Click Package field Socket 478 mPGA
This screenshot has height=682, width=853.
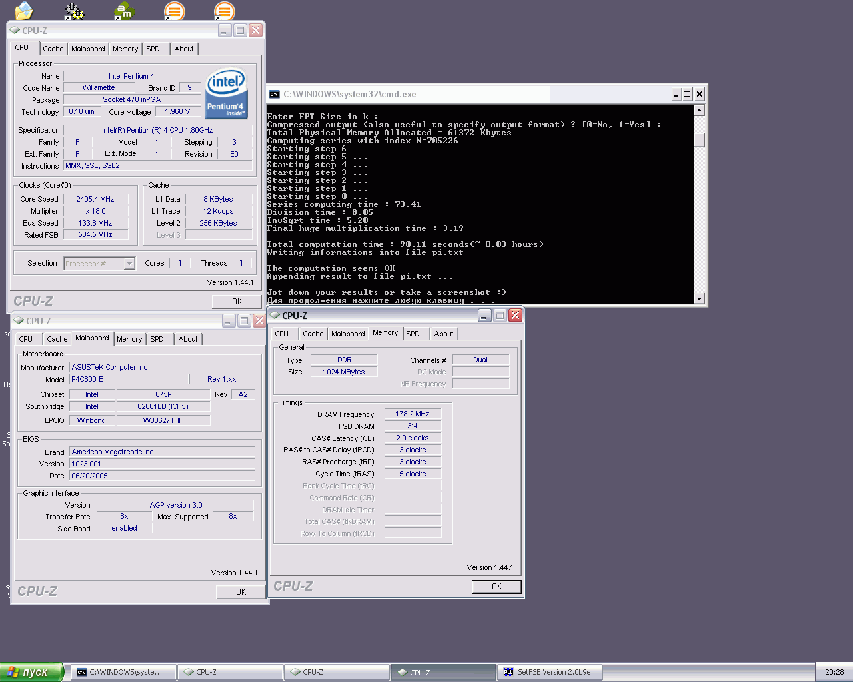pyautogui.click(x=132, y=99)
